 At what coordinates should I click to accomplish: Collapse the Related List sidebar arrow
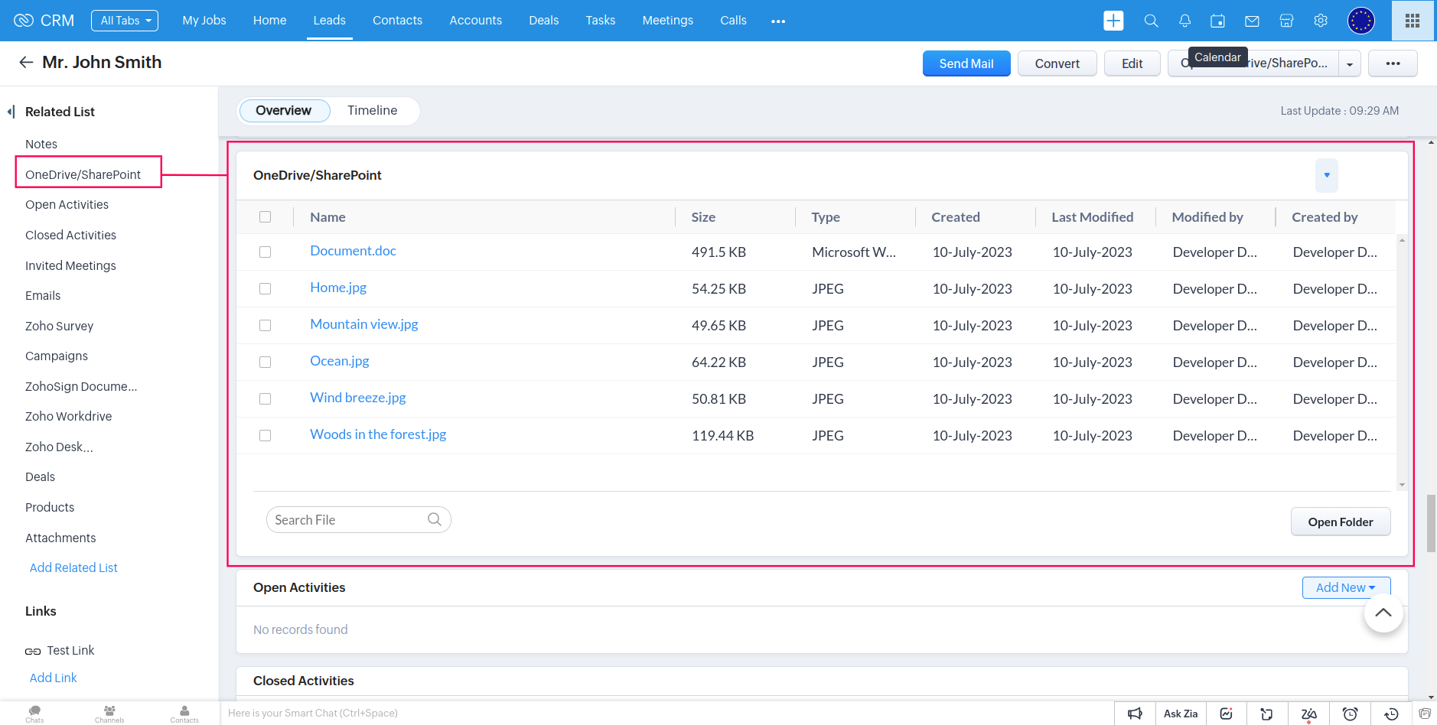[x=11, y=112]
